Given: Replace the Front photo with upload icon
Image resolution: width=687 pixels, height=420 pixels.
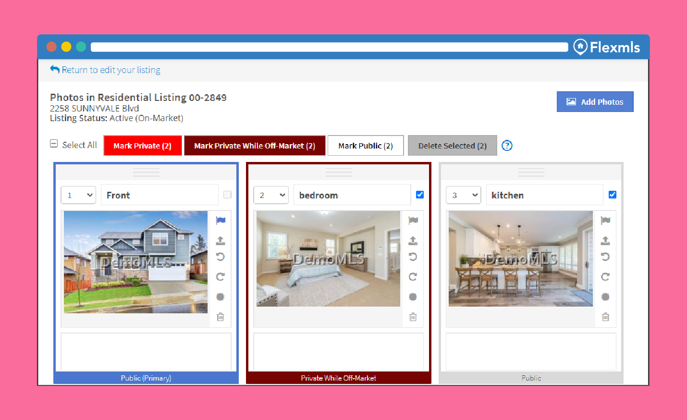Looking at the screenshot, I should 221,240.
